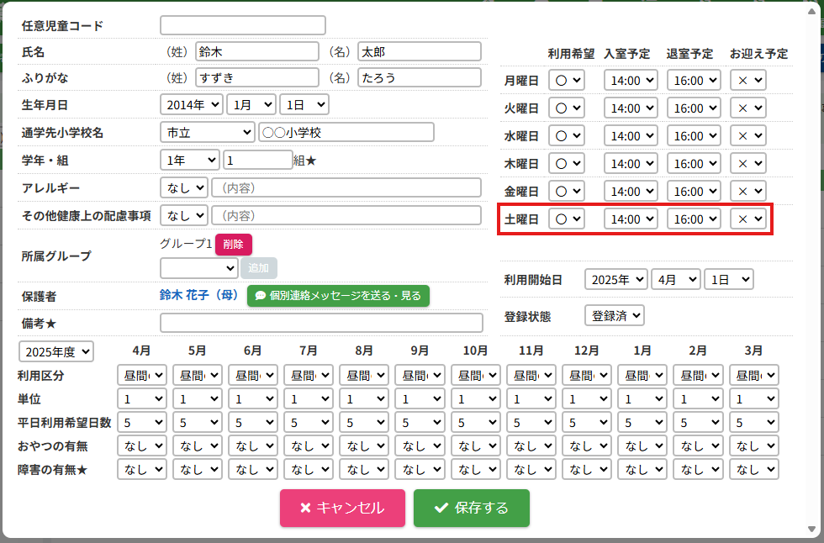Open the 登録状態 登録済 dropdown
This screenshot has width=824, height=543.
coord(614,316)
